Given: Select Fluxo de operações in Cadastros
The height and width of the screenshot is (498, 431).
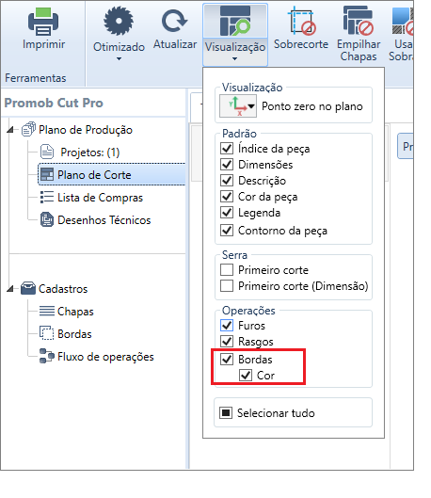Looking at the screenshot, I should (96, 357).
